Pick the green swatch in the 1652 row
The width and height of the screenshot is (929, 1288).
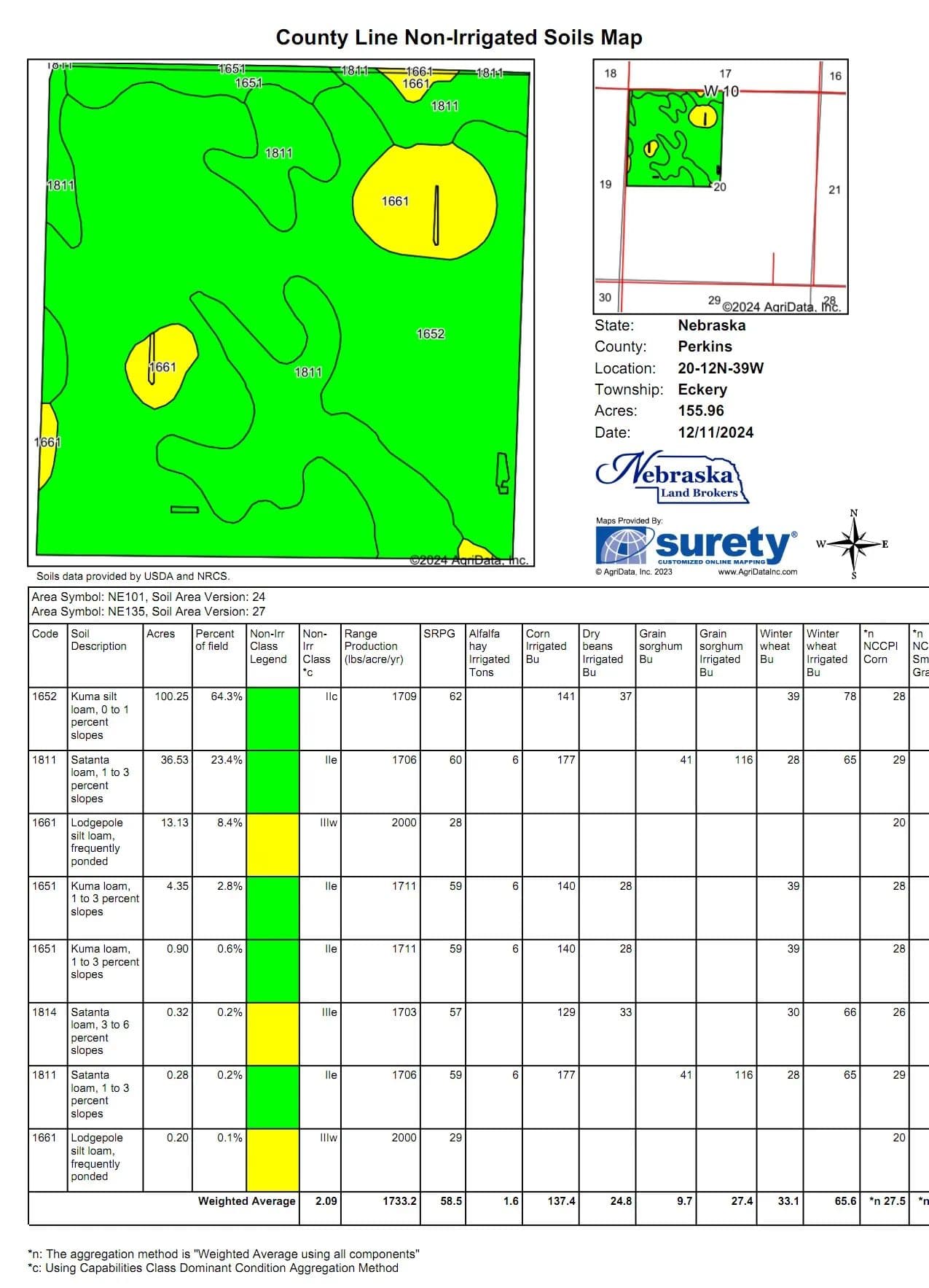click(273, 718)
